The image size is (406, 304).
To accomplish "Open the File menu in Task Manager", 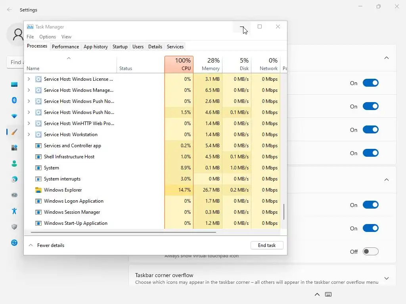I will pyautogui.click(x=30, y=37).
